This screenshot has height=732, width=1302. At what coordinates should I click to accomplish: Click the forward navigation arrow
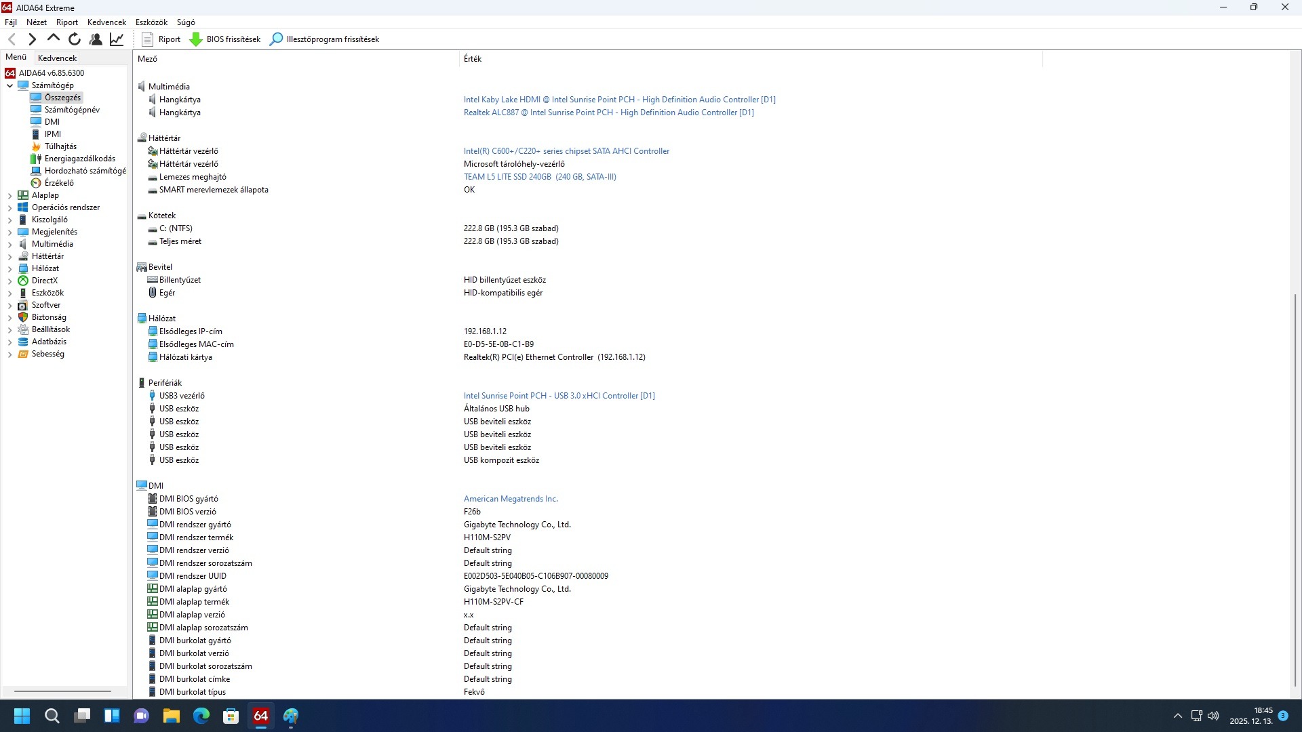tap(32, 39)
